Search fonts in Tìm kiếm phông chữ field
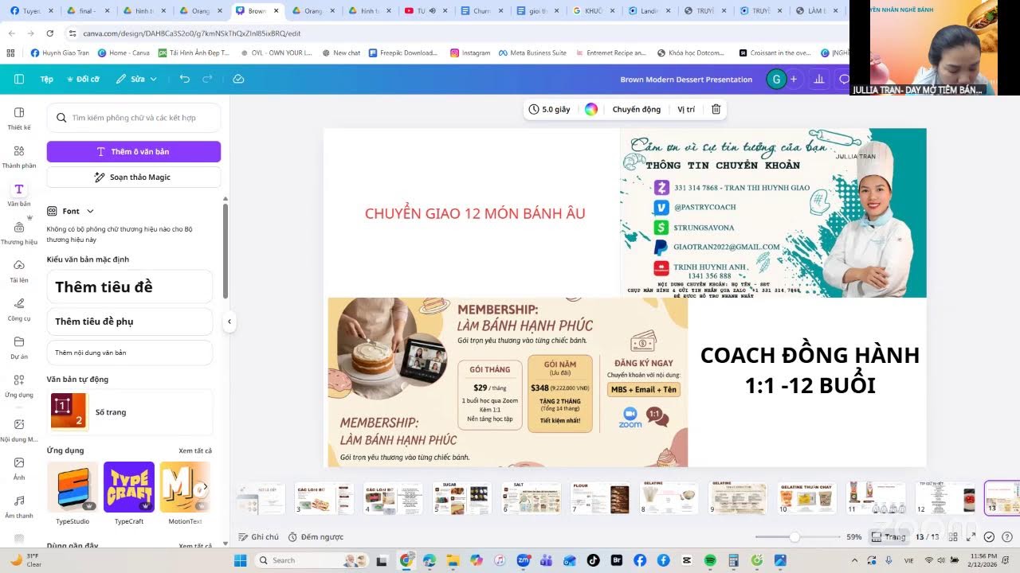The image size is (1020, 573). [134, 117]
